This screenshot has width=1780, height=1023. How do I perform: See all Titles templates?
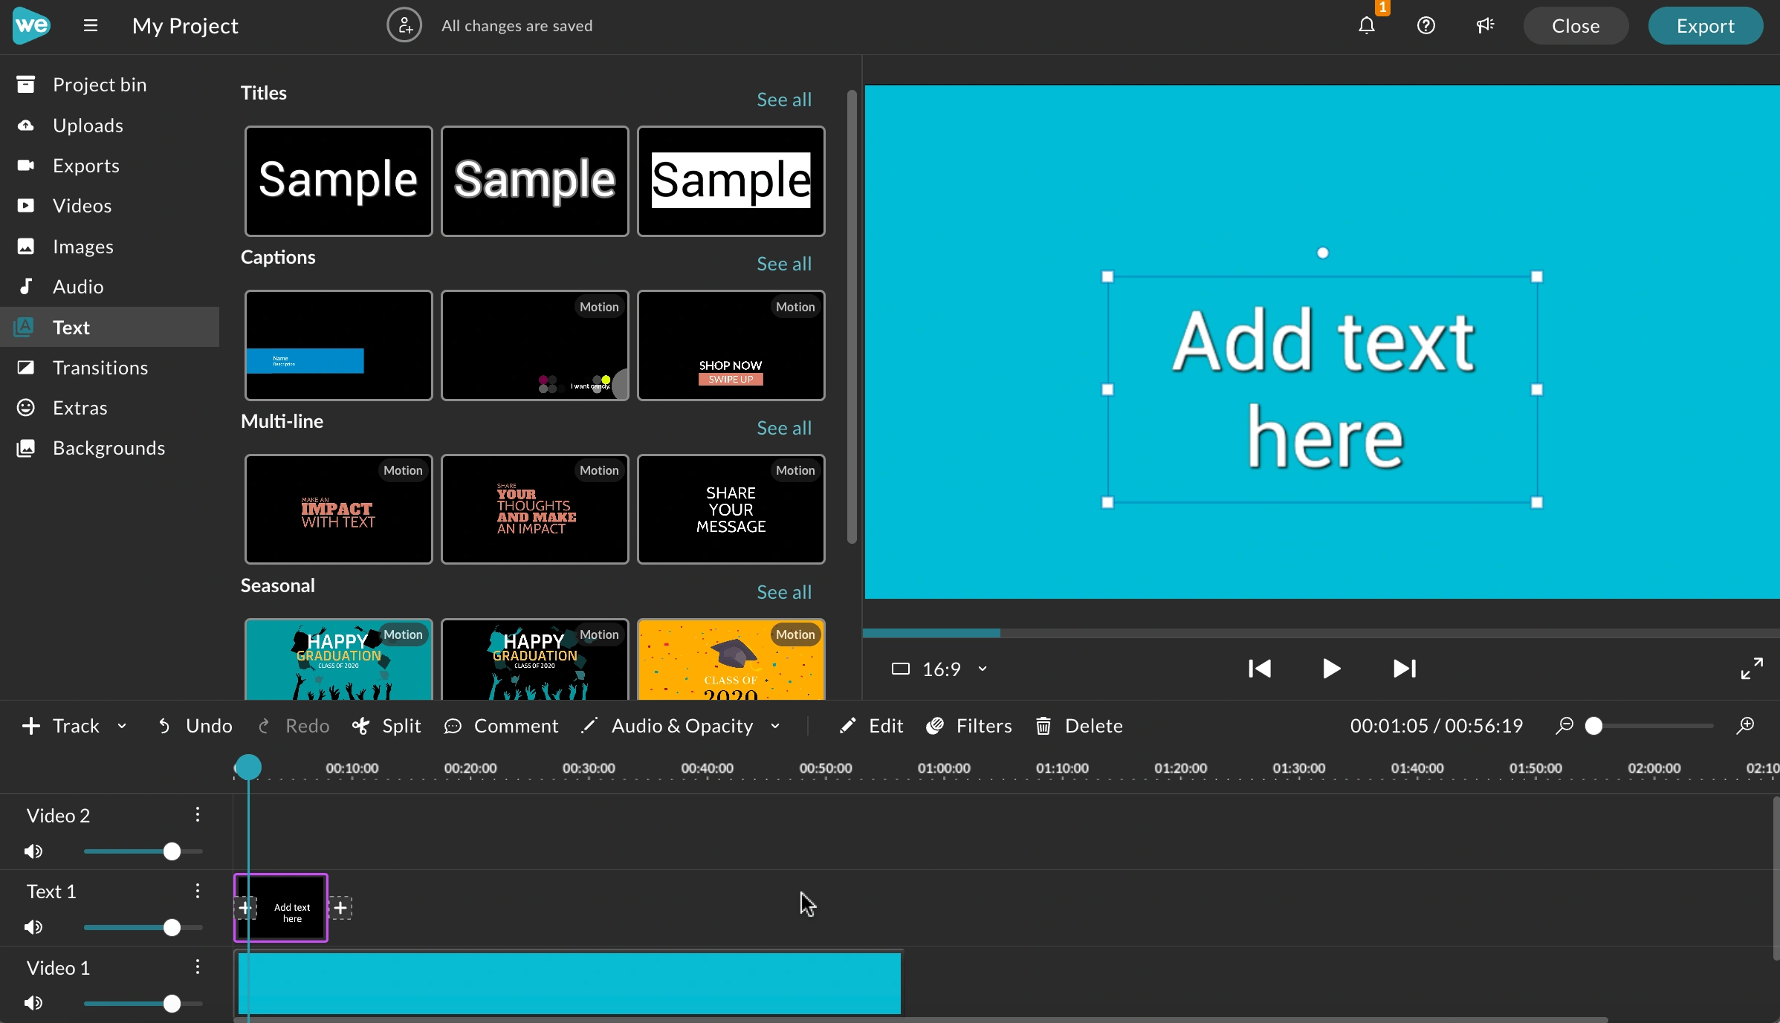784,100
